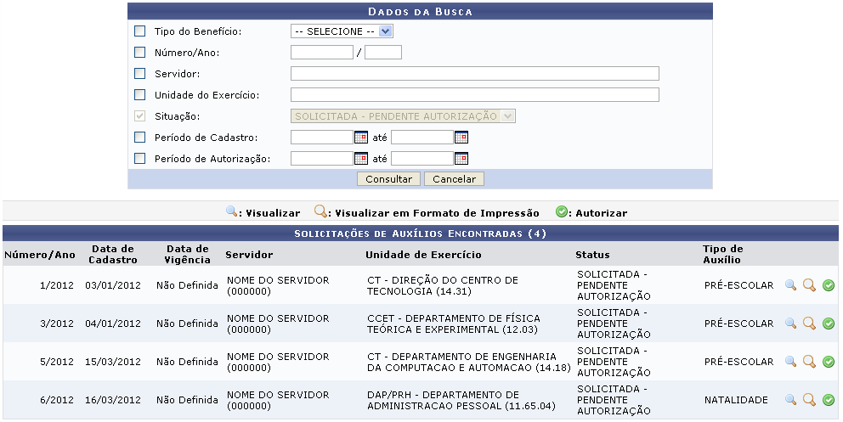Click the Consultar button

point(388,179)
